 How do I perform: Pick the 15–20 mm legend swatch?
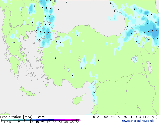pyautogui.click(x=39, y=120)
